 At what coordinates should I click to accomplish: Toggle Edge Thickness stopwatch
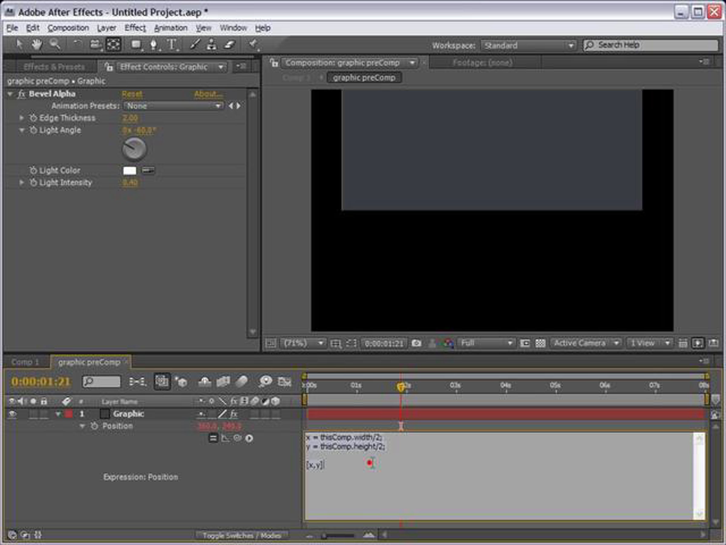click(x=33, y=118)
